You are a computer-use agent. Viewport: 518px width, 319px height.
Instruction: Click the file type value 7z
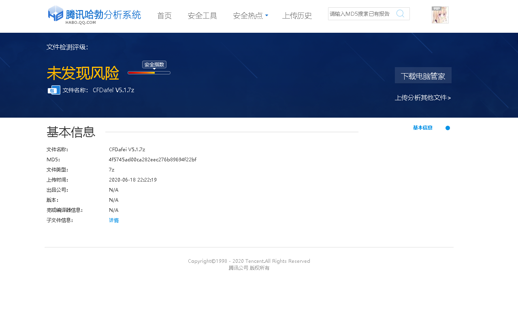coord(112,170)
